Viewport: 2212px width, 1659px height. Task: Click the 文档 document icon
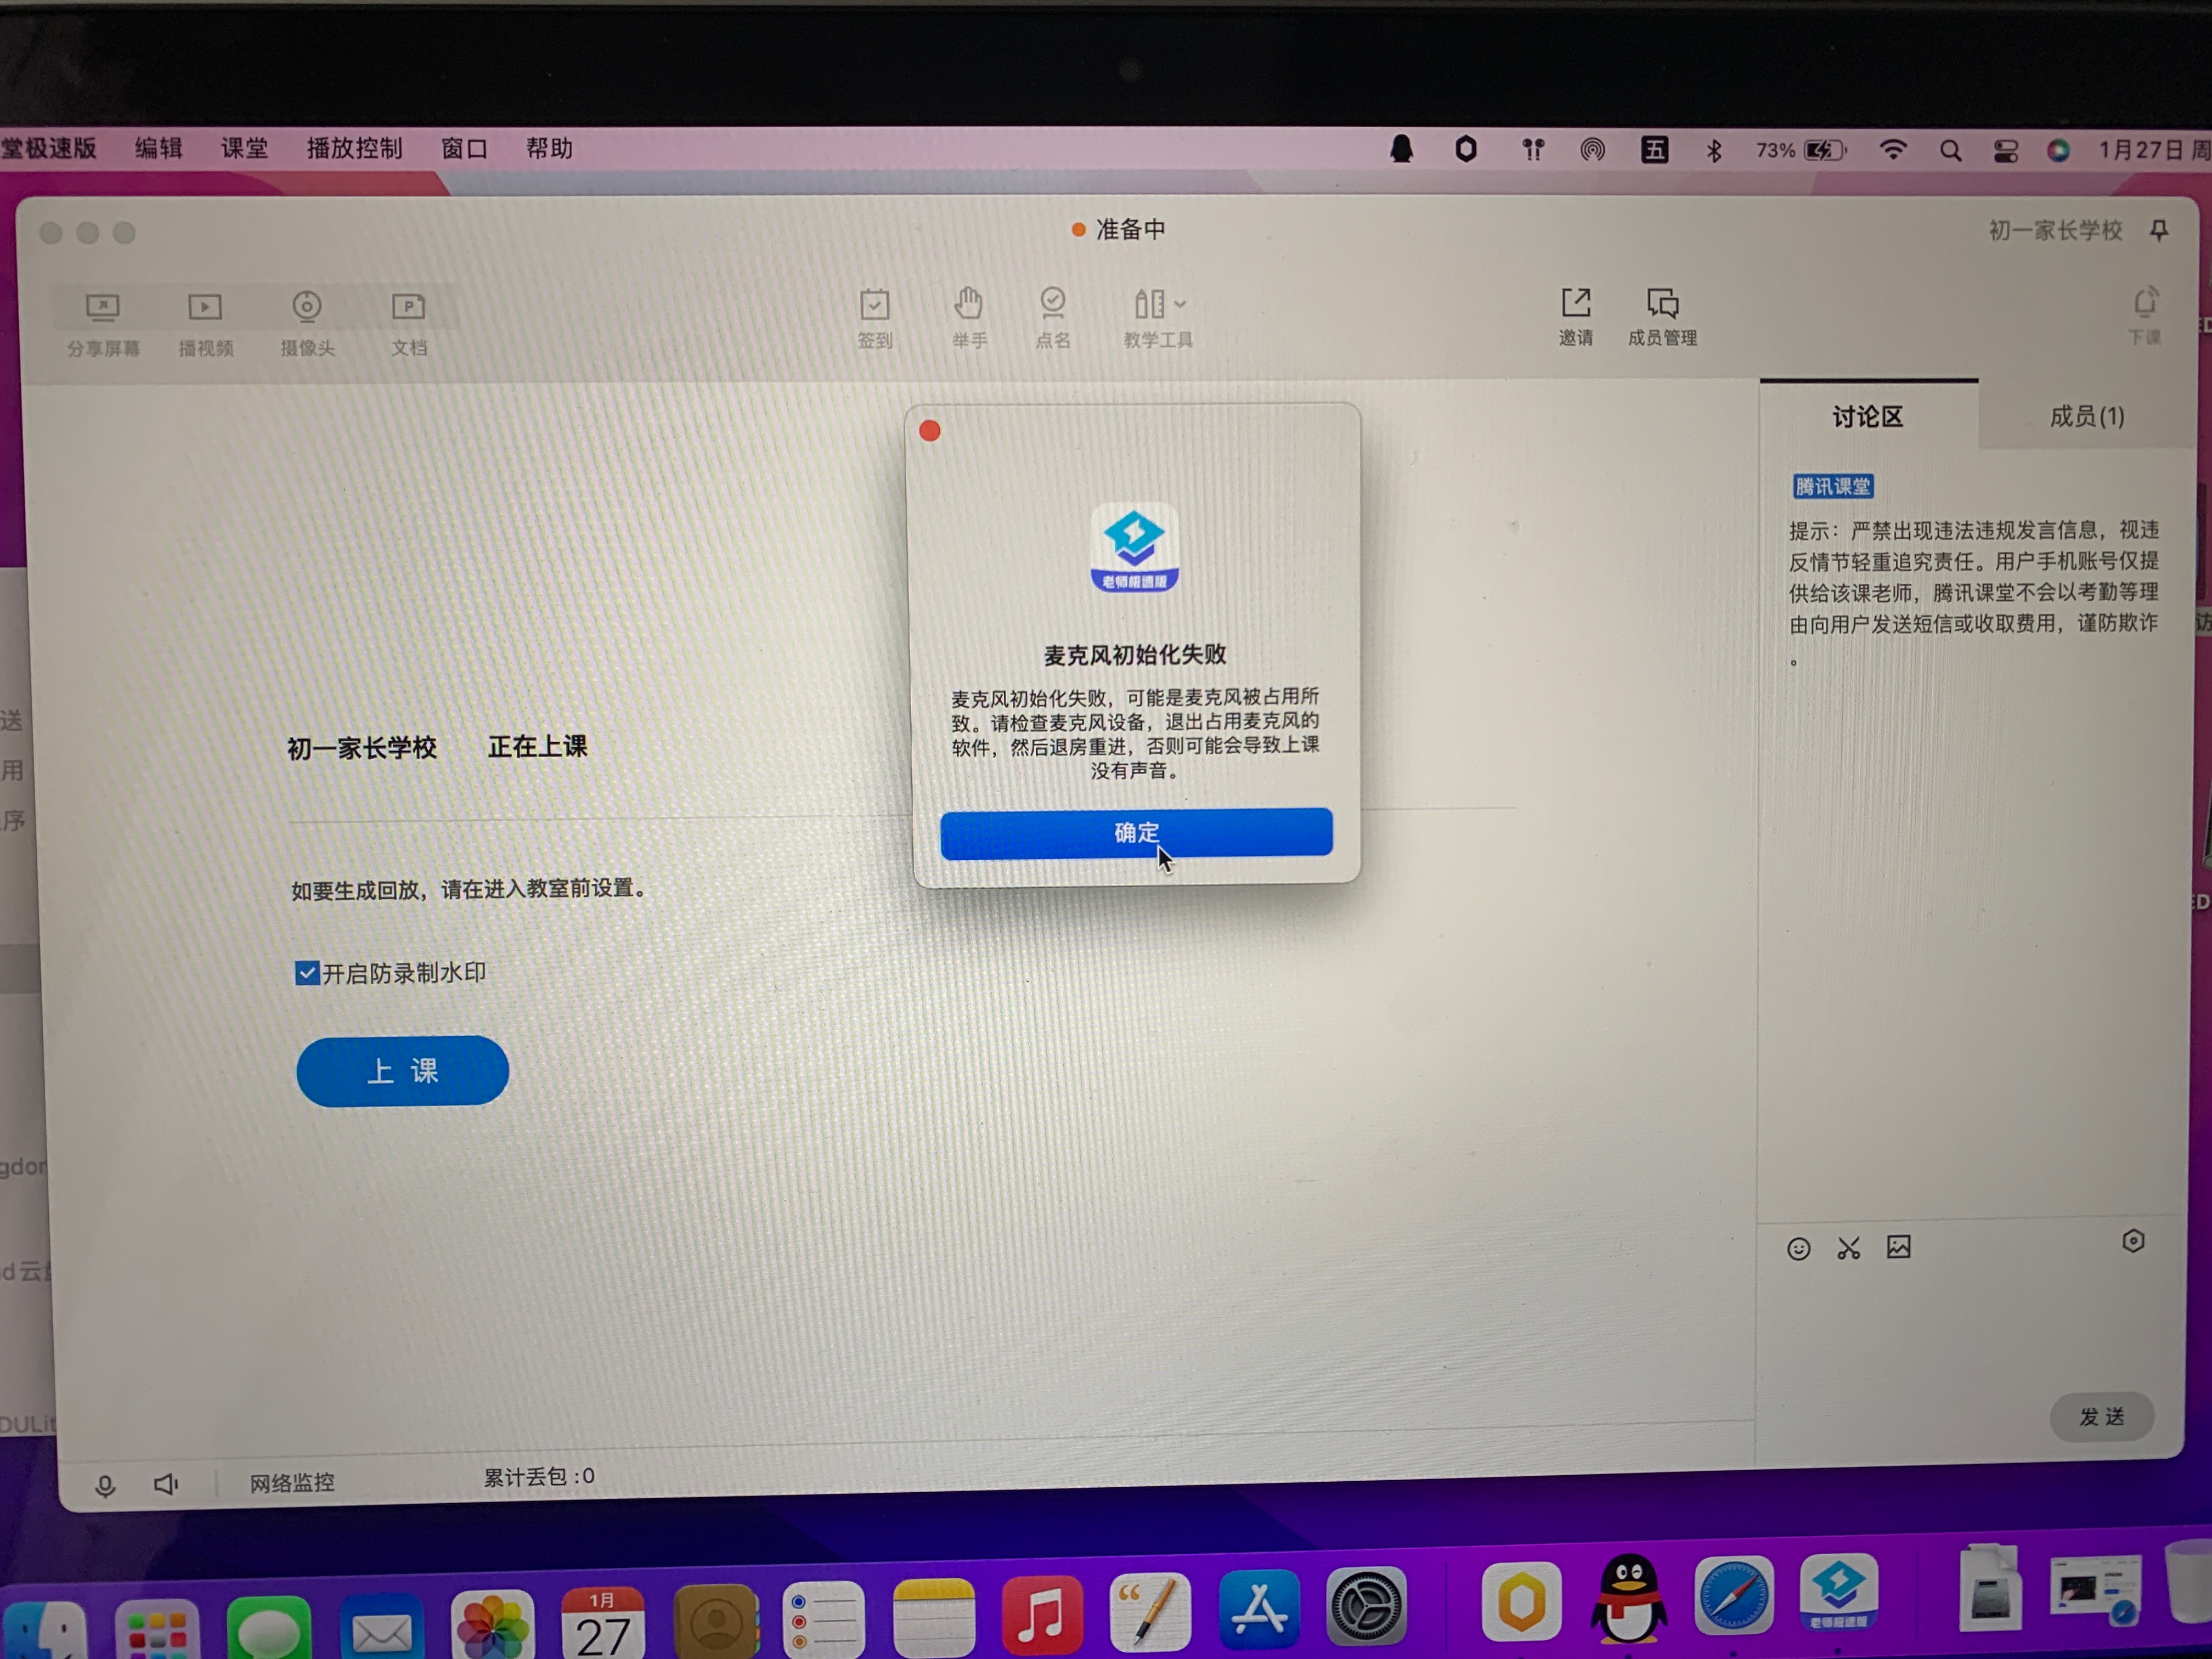tap(408, 307)
